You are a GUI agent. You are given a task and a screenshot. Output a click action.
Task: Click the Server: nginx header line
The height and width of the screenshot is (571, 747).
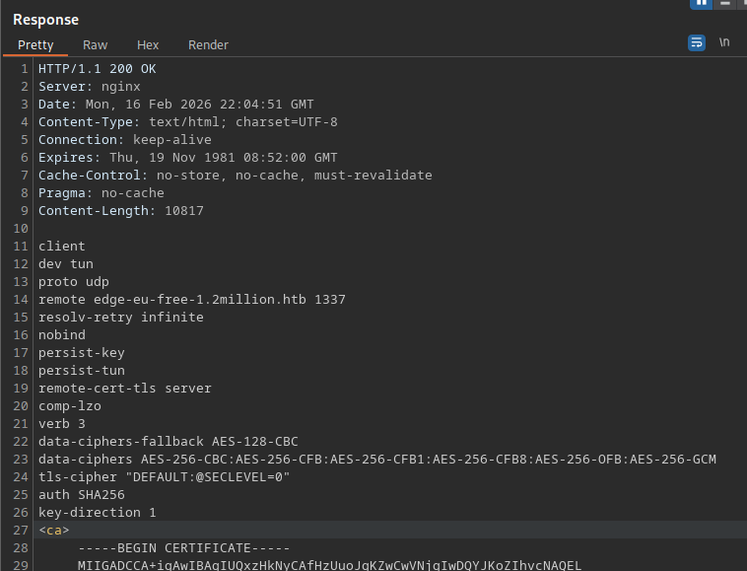(x=89, y=87)
